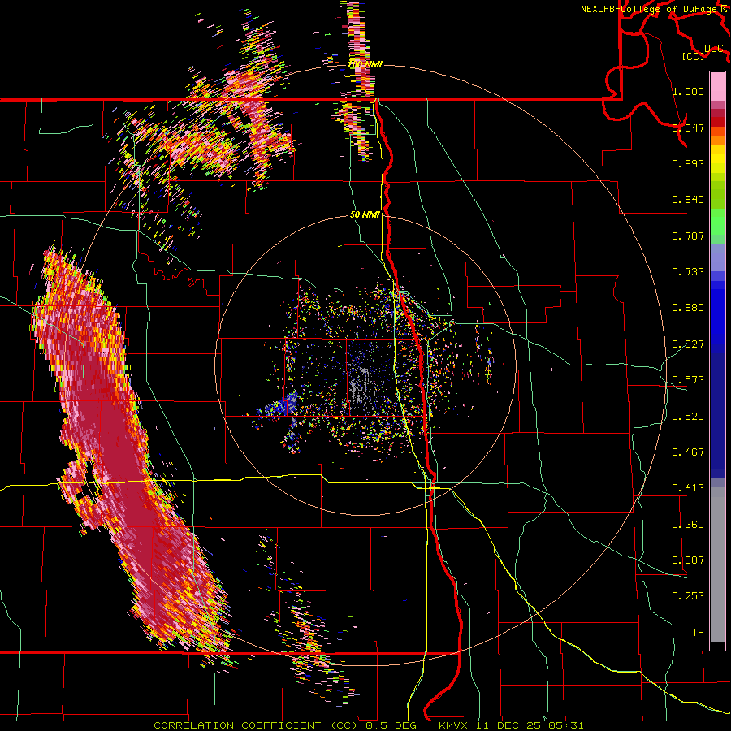
Task: Click the DCC label above the color scale
Action: (713, 48)
